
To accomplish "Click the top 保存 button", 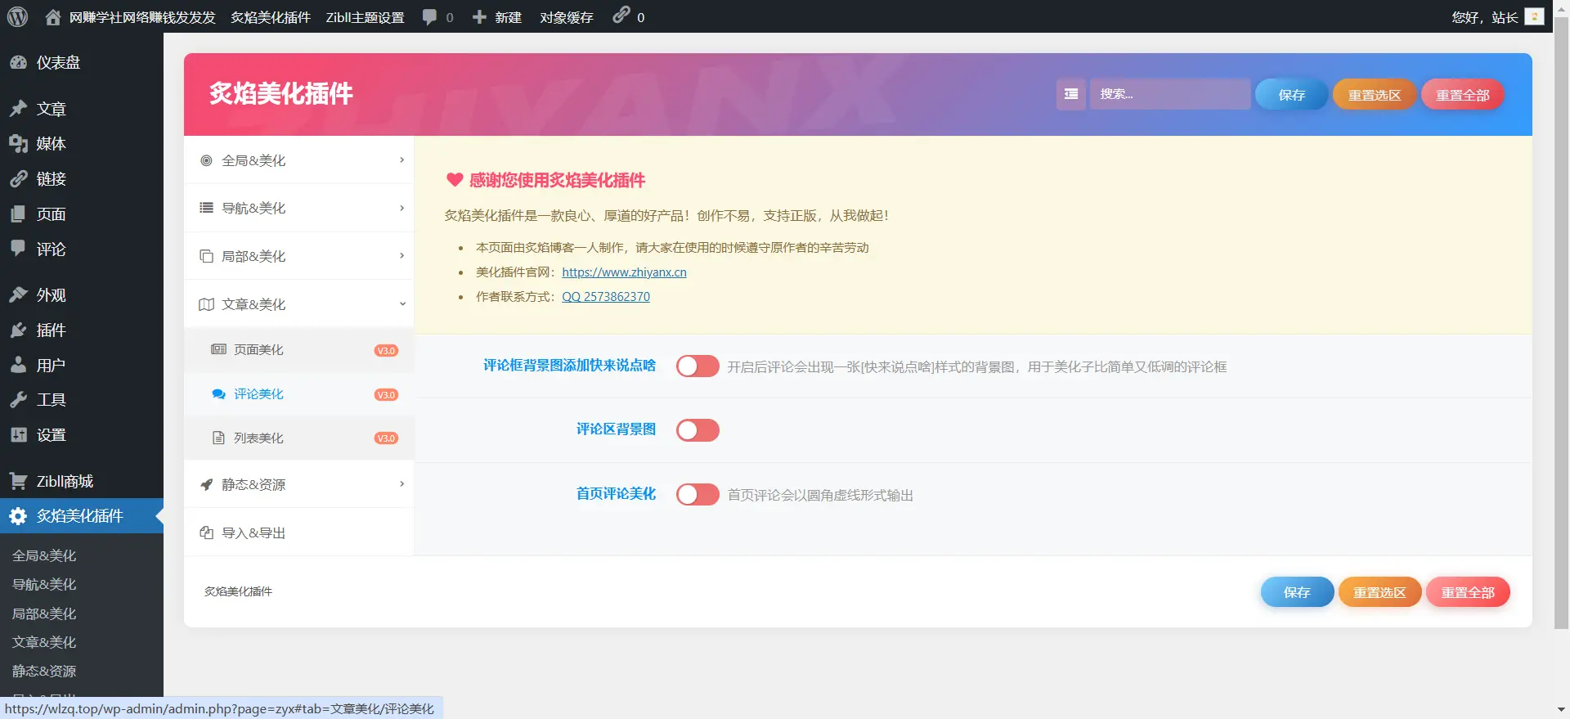I will click(1291, 95).
